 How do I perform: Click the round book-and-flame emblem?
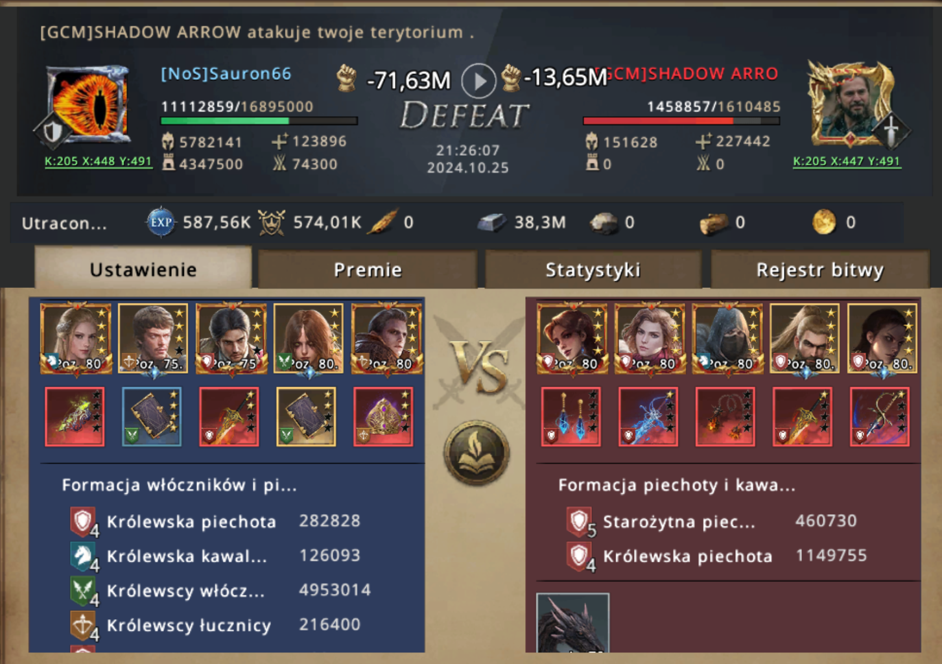[477, 453]
